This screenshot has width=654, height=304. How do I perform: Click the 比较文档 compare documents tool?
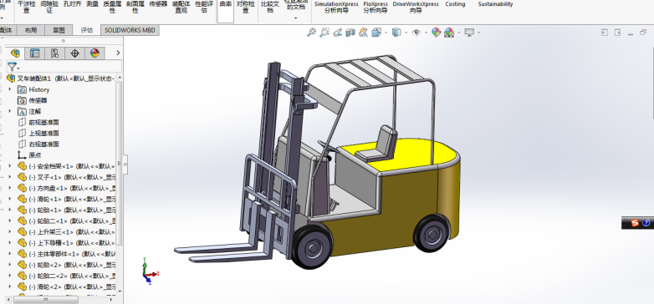coord(270,7)
